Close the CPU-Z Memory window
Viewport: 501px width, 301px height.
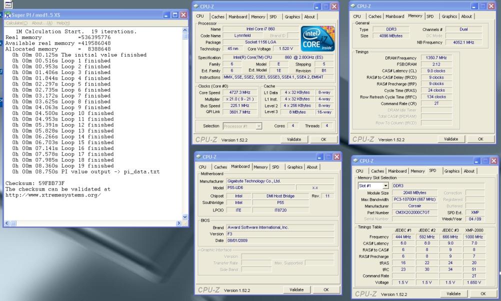click(x=491, y=6)
